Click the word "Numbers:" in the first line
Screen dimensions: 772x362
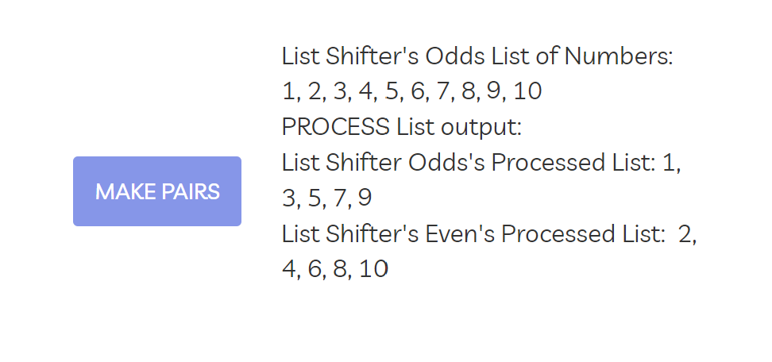pyautogui.click(x=619, y=57)
